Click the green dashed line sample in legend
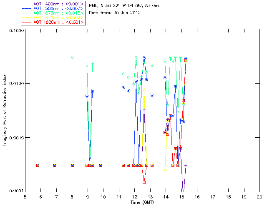Screen dimensions: 267x213 27,13
